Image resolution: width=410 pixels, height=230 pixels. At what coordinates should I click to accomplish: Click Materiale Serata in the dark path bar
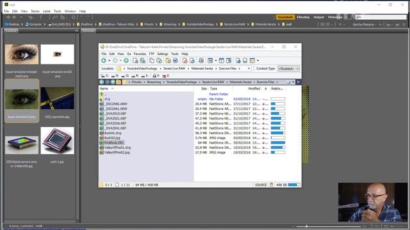(x=240, y=82)
